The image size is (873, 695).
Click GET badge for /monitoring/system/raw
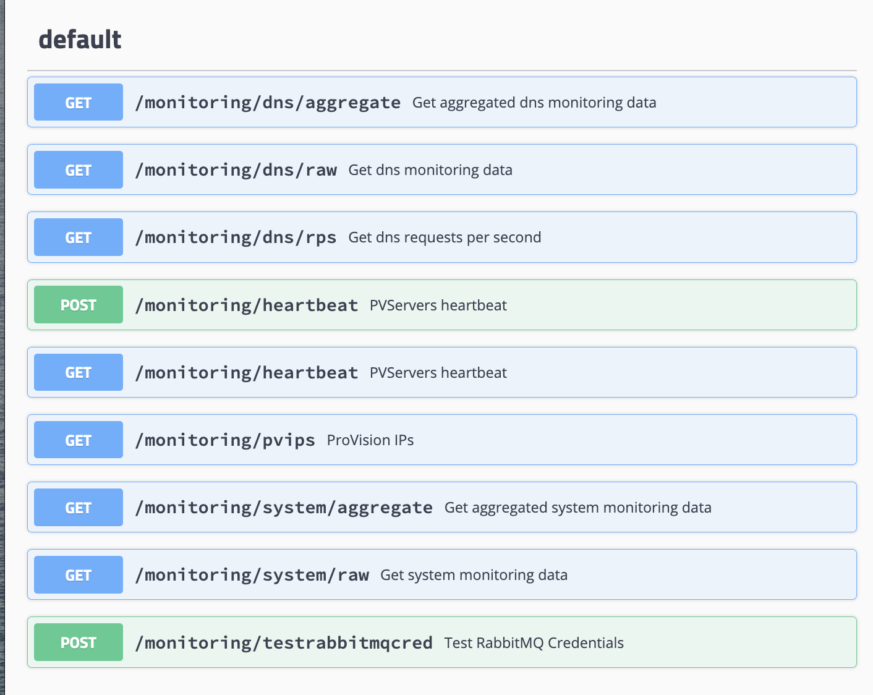pos(79,575)
